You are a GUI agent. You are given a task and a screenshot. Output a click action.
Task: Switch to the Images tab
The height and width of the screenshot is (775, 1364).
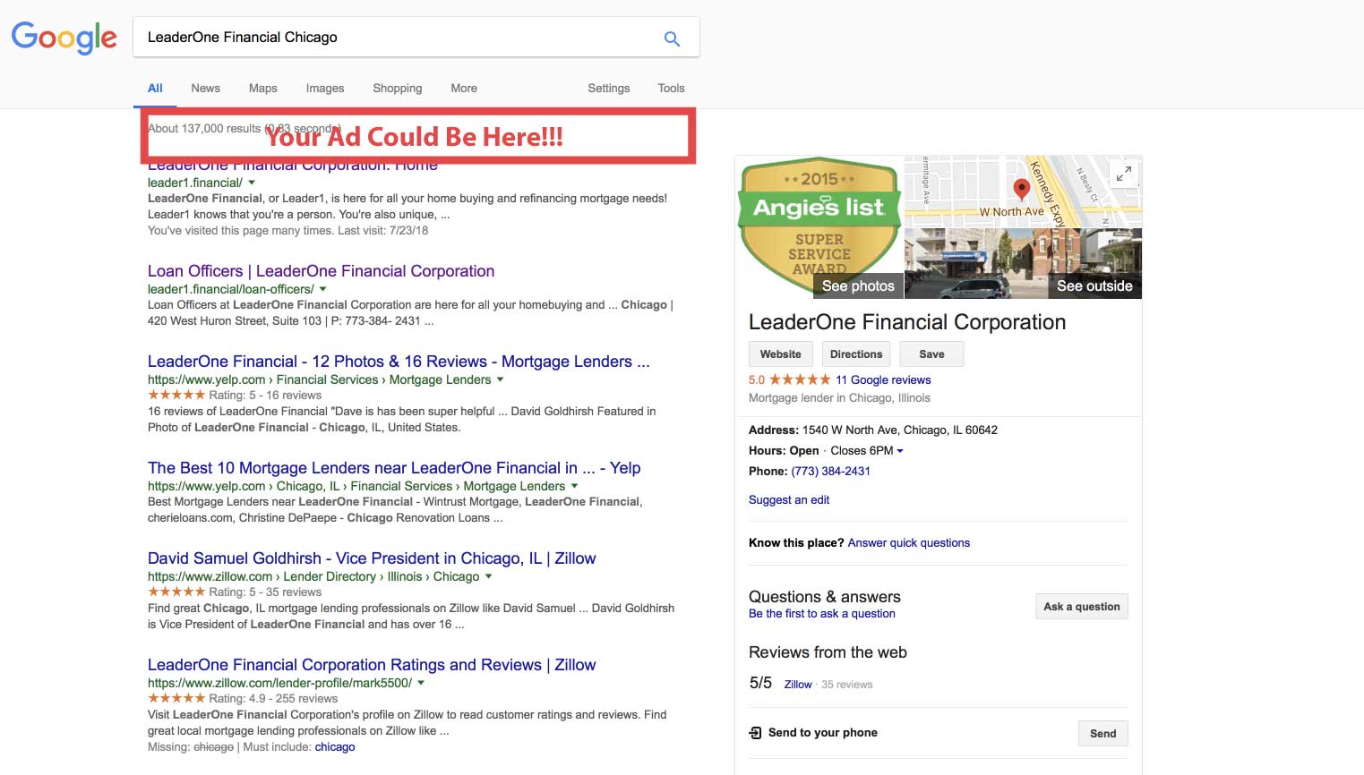[x=324, y=88]
